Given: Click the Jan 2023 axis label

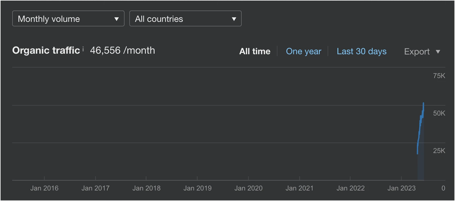Looking at the screenshot, I should (402, 188).
